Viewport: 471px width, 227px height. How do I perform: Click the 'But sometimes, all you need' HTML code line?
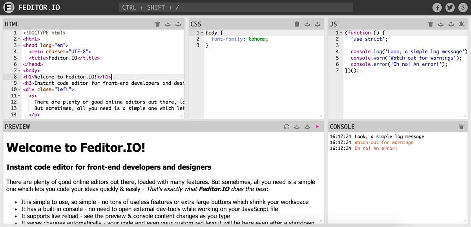coord(110,108)
